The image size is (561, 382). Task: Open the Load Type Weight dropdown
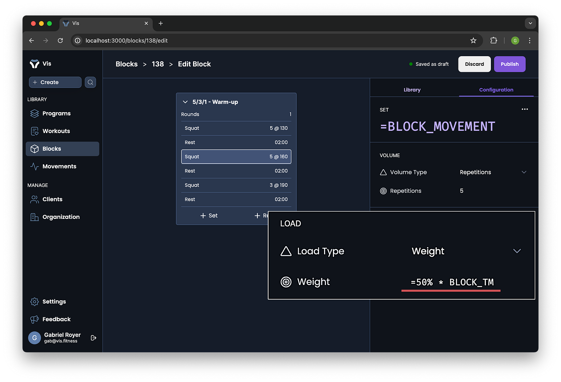pyautogui.click(x=466, y=251)
